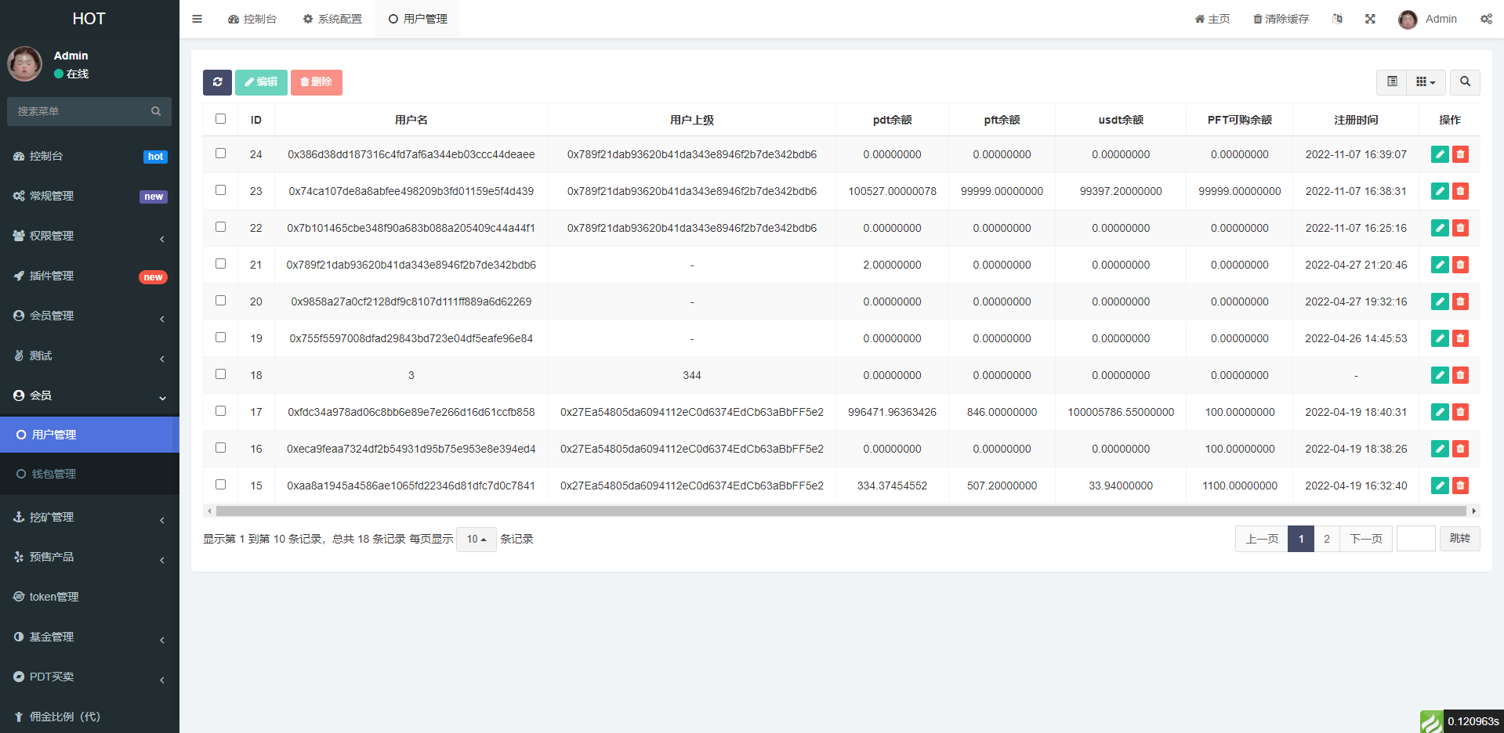Switch to the 系统配置 tab
1504x733 pixels.
[x=332, y=19]
